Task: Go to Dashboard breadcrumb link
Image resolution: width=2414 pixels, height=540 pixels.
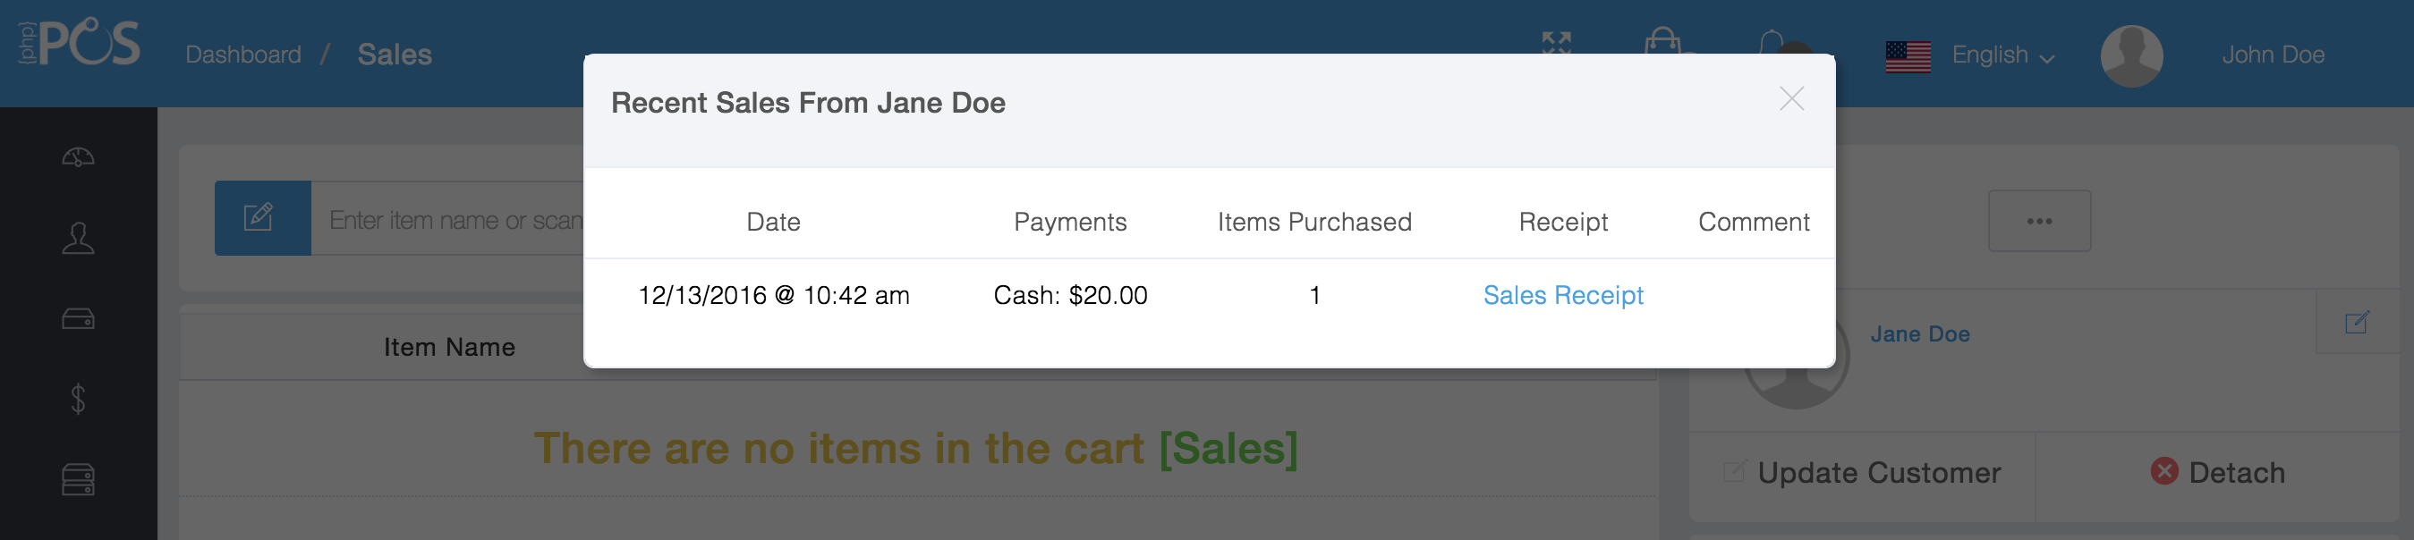Action: point(242,55)
